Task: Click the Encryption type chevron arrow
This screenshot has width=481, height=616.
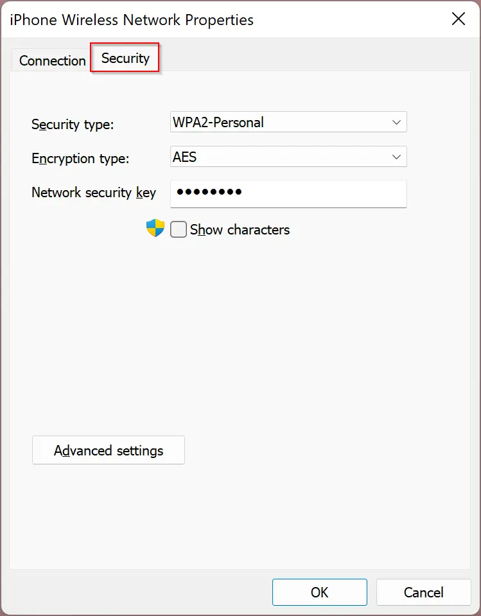Action: [396, 157]
